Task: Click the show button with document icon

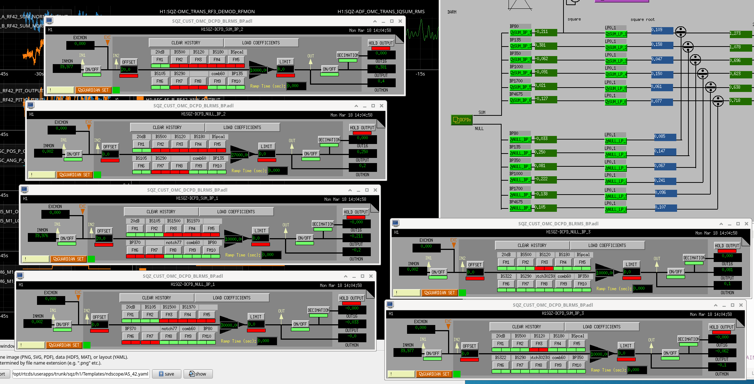Action: coord(198,374)
